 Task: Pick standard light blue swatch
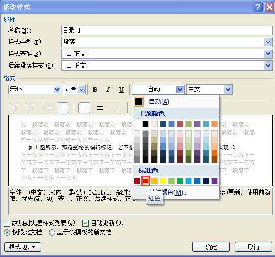click(189, 181)
